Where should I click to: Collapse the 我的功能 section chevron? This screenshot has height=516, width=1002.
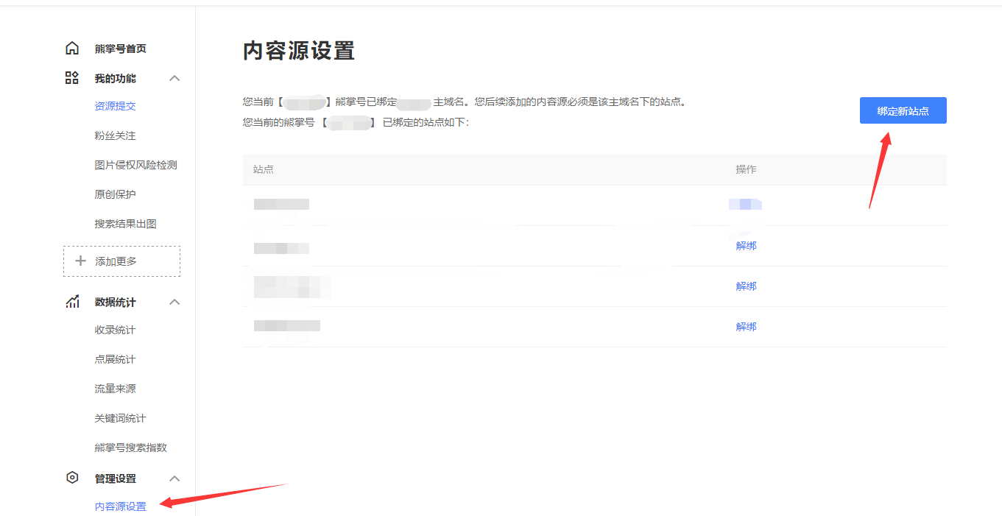pyautogui.click(x=174, y=77)
